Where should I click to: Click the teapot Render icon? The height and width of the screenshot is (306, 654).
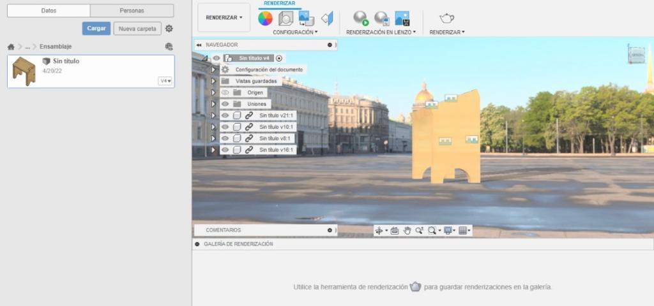[446, 18]
